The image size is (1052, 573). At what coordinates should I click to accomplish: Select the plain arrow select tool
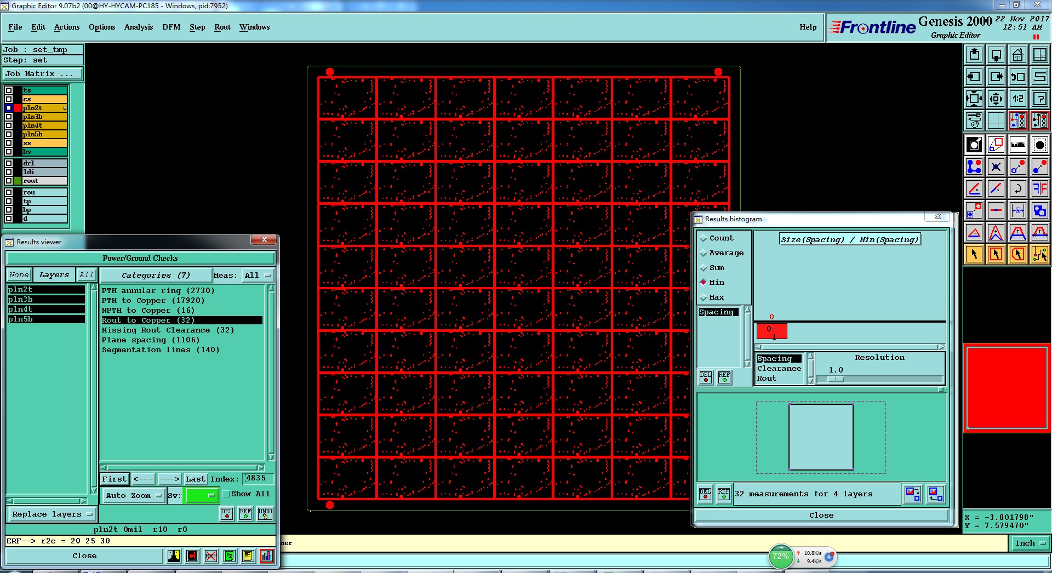pyautogui.click(x=974, y=254)
